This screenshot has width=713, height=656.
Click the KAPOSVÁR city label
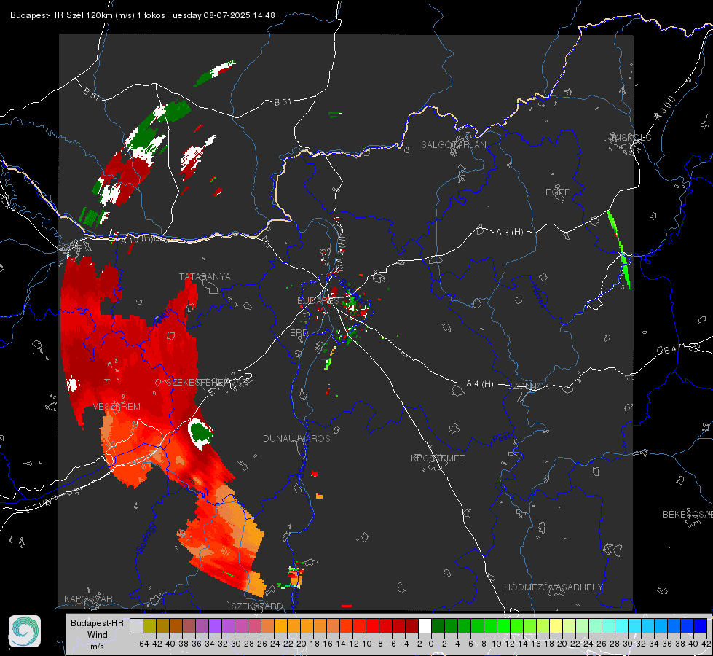click(x=88, y=598)
